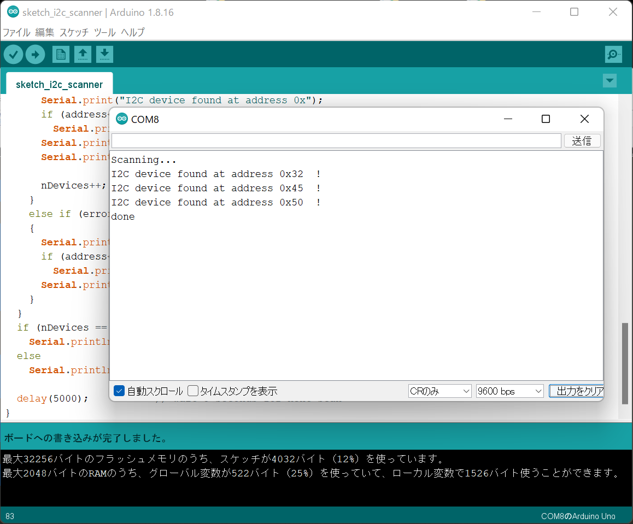Viewport: 633px width, 524px height.
Task: Open the 9600 bps baud rate dropdown
Action: pyautogui.click(x=509, y=391)
